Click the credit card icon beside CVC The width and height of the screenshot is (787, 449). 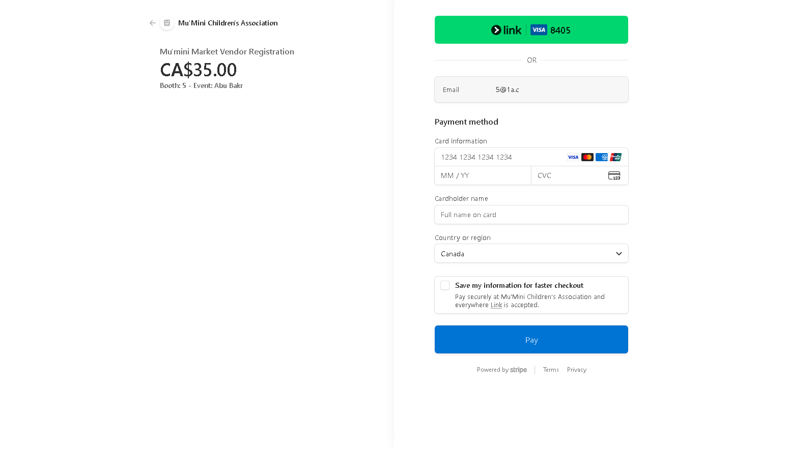coord(614,175)
